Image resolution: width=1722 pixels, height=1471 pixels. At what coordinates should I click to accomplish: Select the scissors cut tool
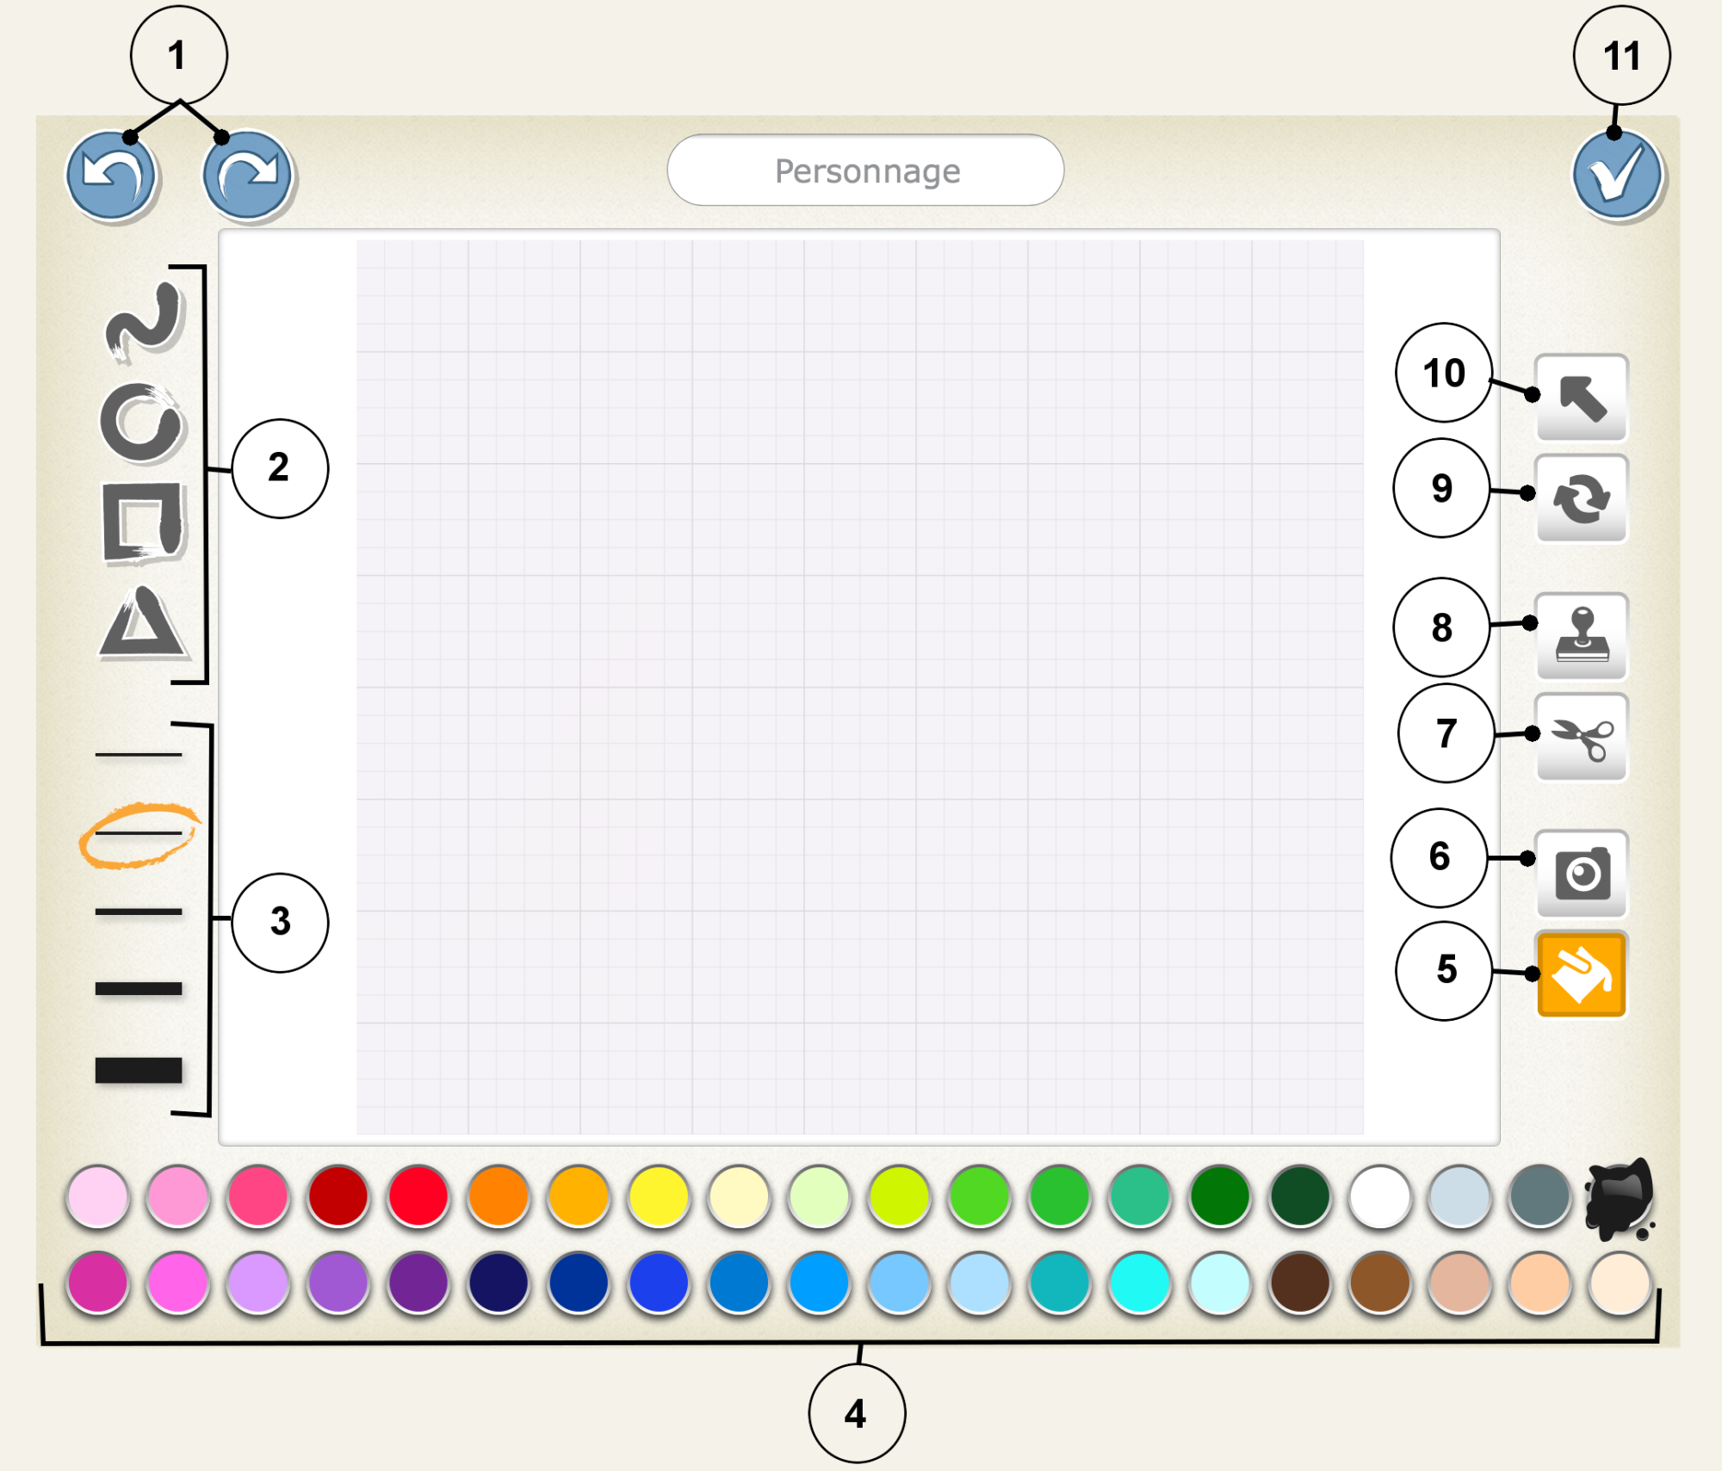click(x=1581, y=738)
